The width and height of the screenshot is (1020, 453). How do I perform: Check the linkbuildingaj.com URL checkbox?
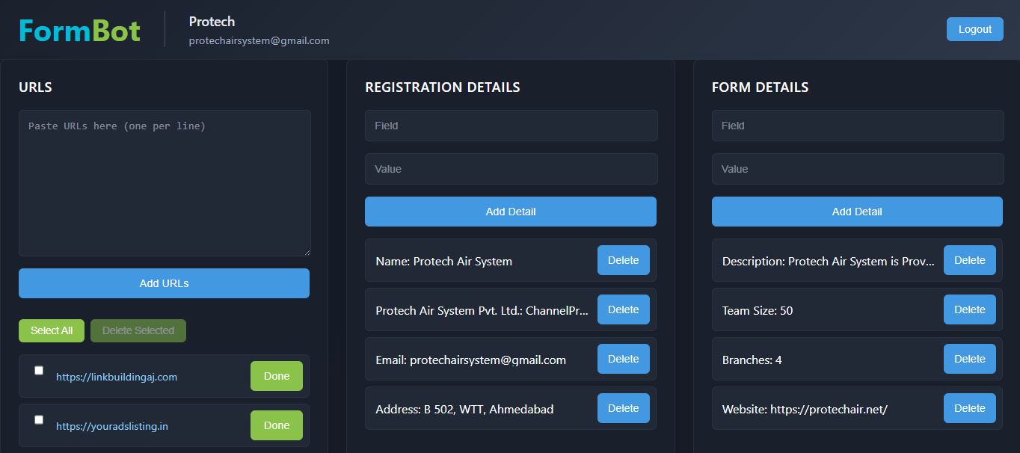[39, 371]
